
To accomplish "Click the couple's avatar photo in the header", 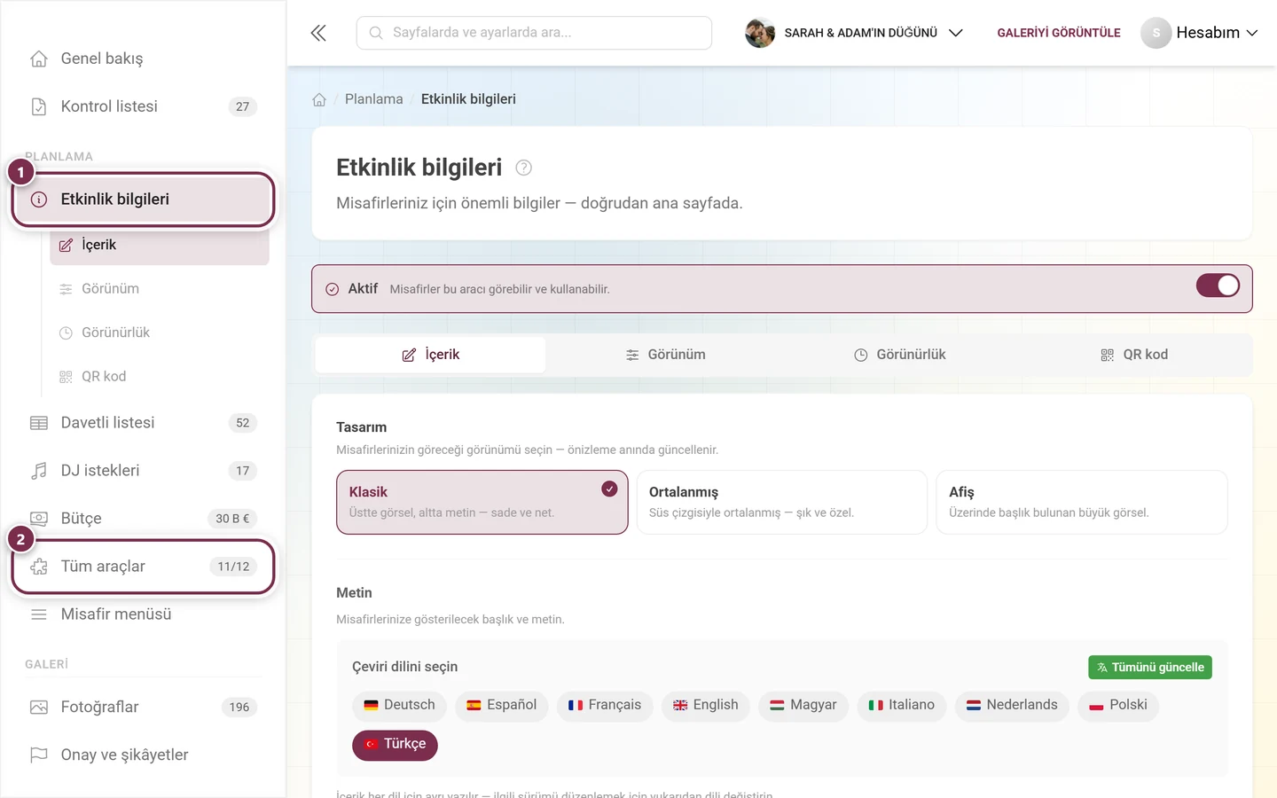I will tap(760, 33).
